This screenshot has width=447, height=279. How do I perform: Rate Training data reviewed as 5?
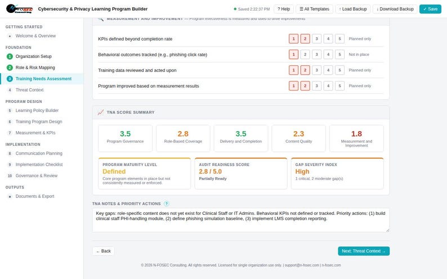[x=339, y=70]
